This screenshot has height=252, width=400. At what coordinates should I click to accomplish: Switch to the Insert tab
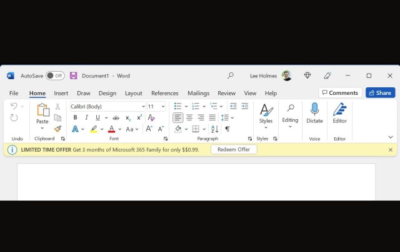61,93
